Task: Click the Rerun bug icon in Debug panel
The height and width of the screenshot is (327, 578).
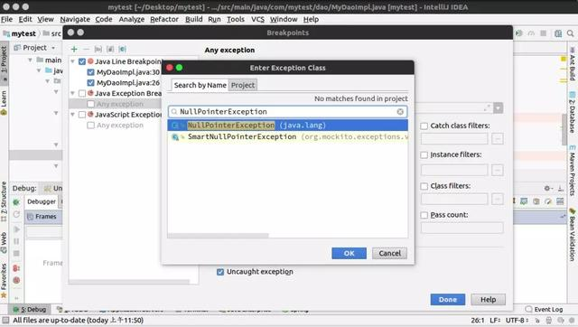Action: coord(16,202)
